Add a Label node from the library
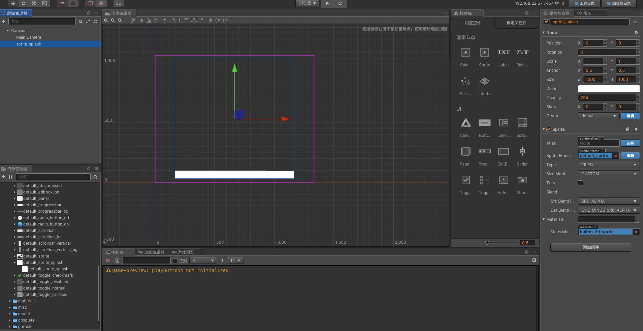This screenshot has width=643, height=331. 503,57
